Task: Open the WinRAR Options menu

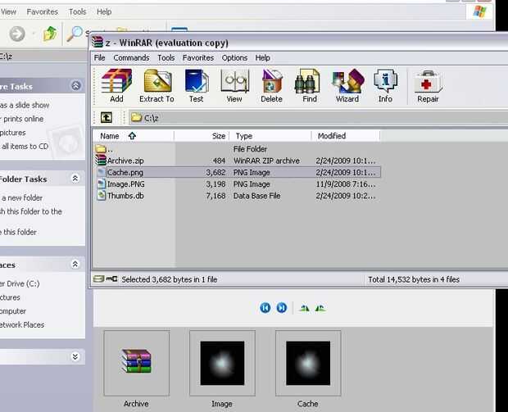Action: [x=234, y=58]
